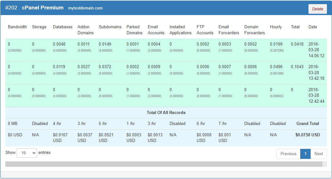Click the date 2018-03-28 14:06:12
This screenshot has width=332, height=179.
(316, 50)
